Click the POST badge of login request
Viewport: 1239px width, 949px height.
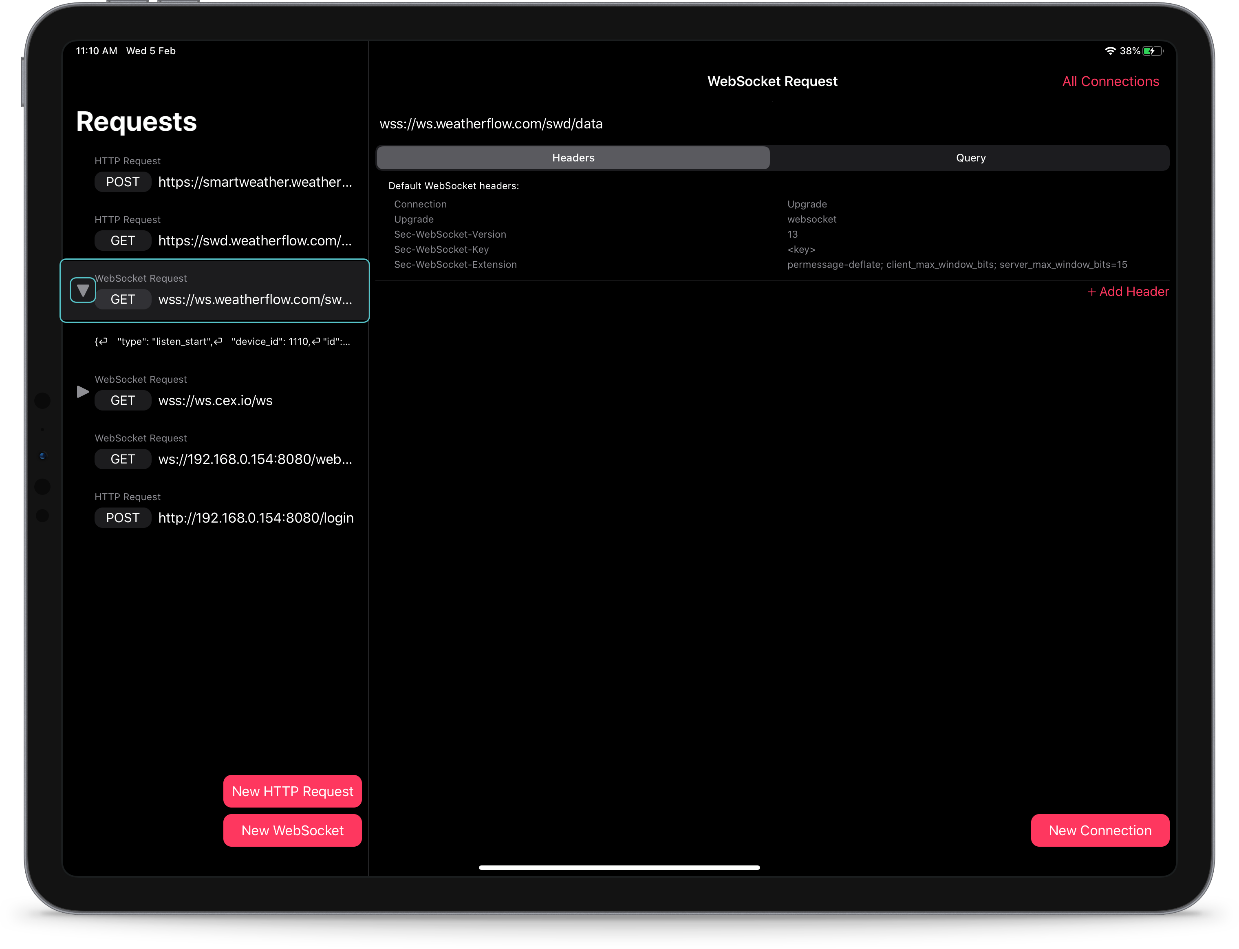(x=123, y=518)
